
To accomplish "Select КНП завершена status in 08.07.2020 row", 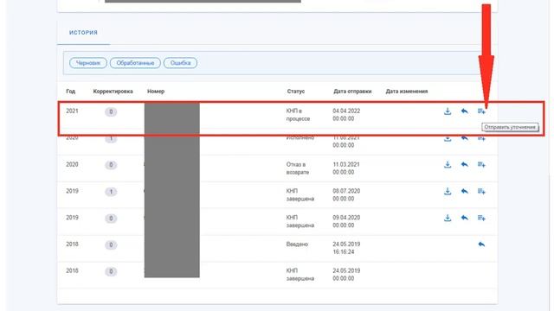I will [x=300, y=195].
